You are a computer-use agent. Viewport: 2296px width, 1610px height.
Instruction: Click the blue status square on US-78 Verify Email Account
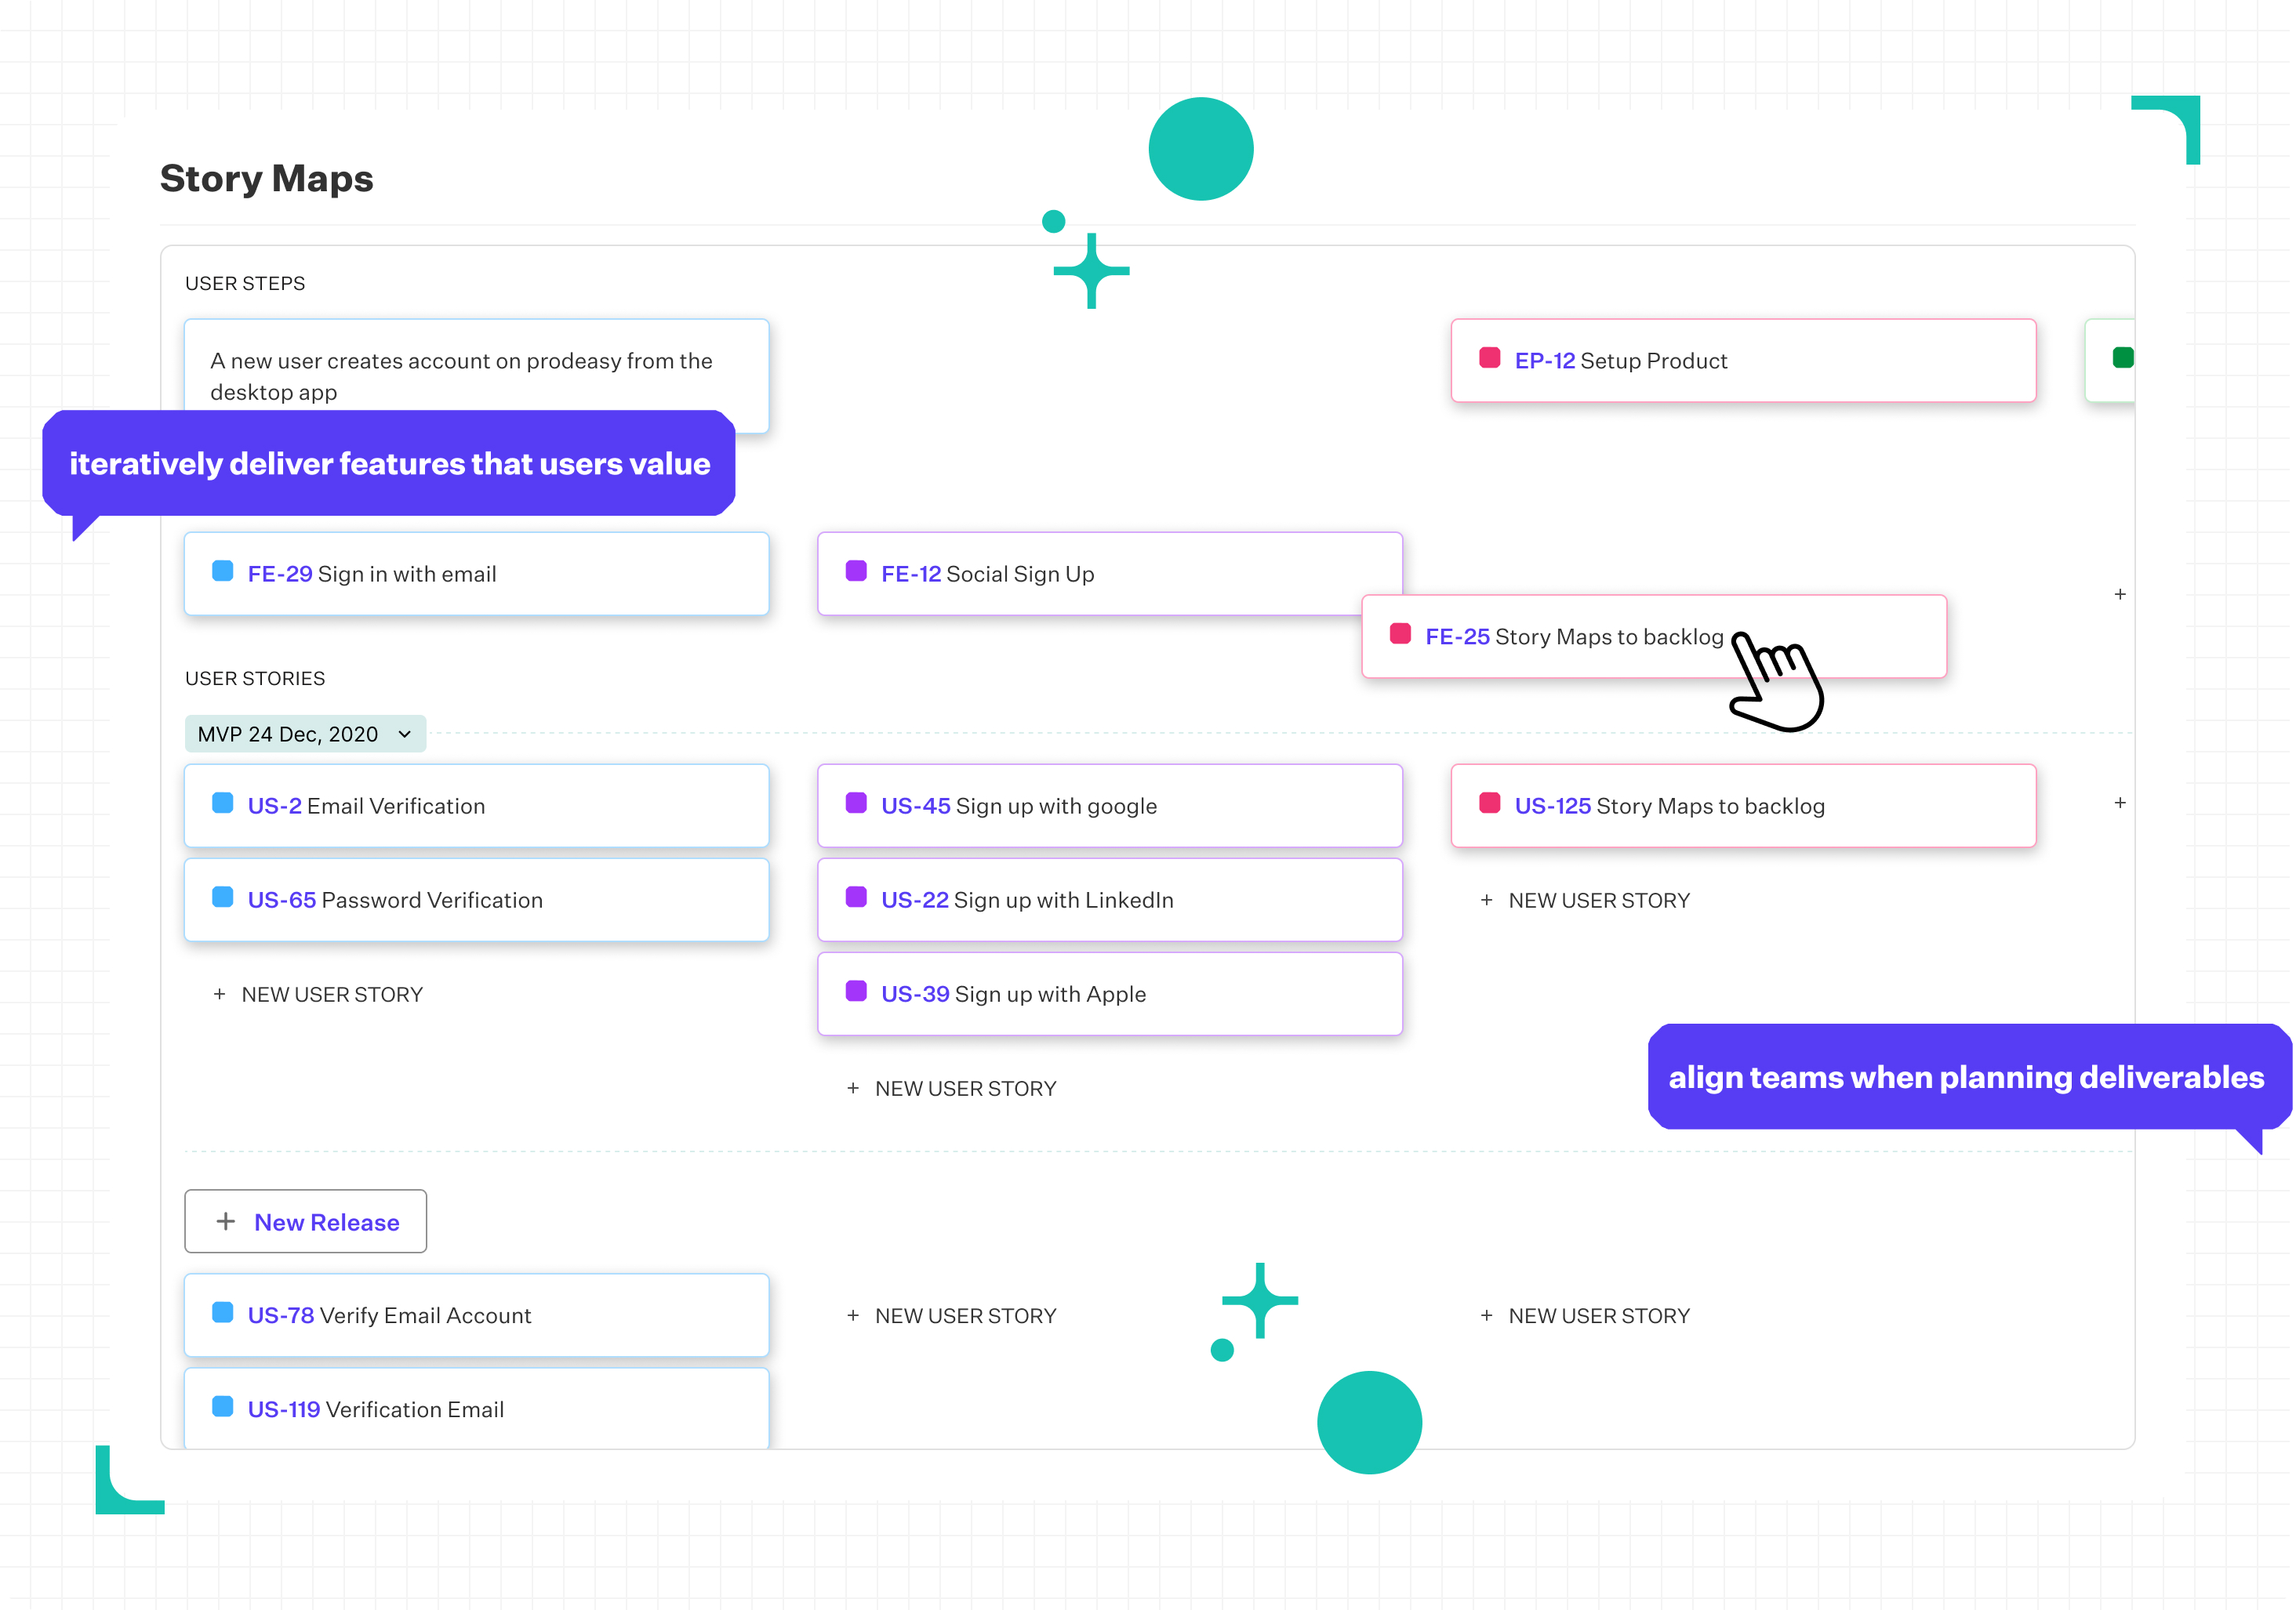[222, 1314]
